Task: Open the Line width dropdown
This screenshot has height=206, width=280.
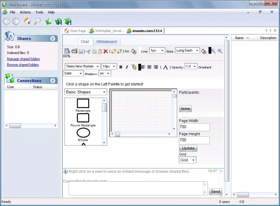Action: click(157, 50)
